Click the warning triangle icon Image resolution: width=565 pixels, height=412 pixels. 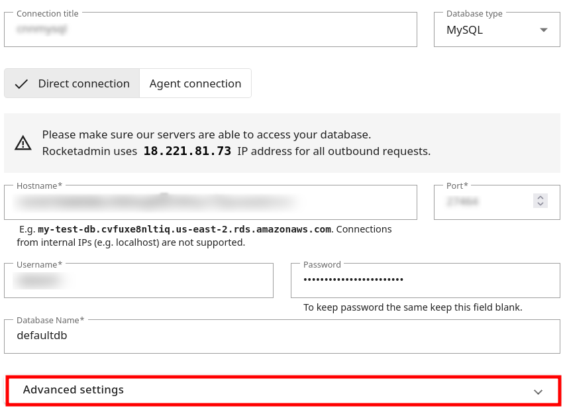click(x=23, y=142)
